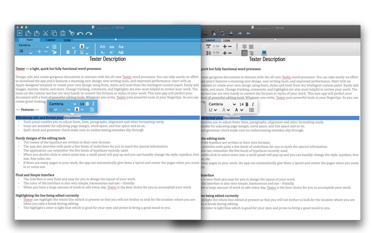Image resolution: width=374 pixels, height=233 pixels.
Task: Switch to the Font tab in the blue window
Action: coord(29,40)
